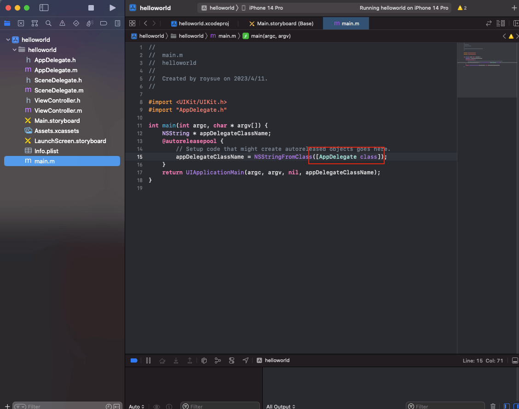The height and width of the screenshot is (409, 519).
Task: Open the Debug Memory Graph
Action: tap(218, 360)
